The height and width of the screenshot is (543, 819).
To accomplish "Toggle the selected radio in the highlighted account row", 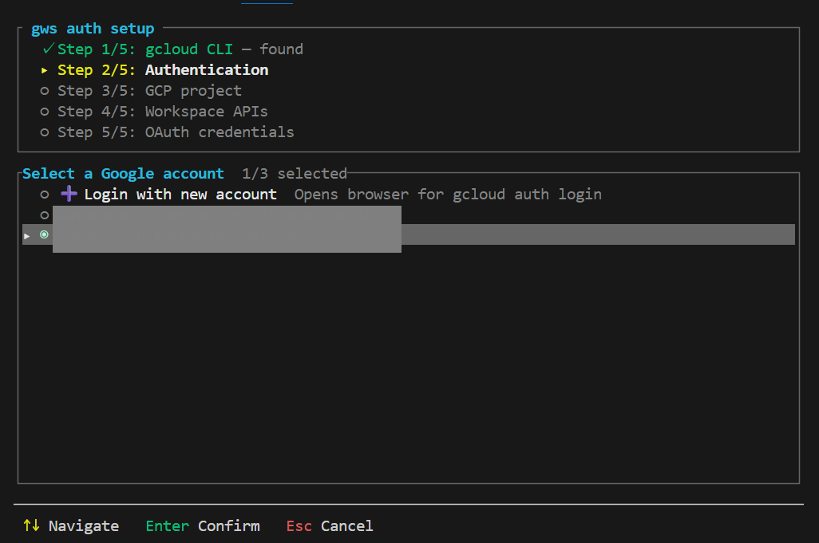I will pyautogui.click(x=45, y=234).
